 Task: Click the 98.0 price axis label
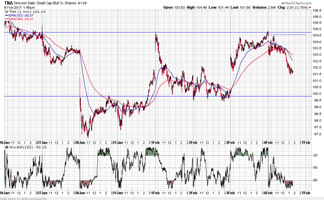318,121
